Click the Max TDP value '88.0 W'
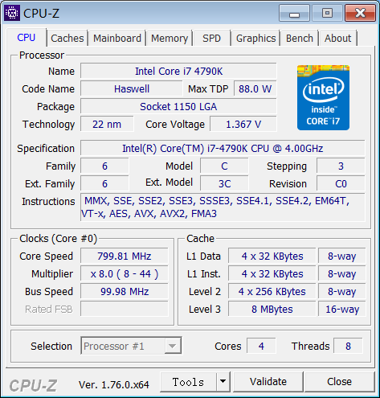380x398 pixels. pos(255,89)
